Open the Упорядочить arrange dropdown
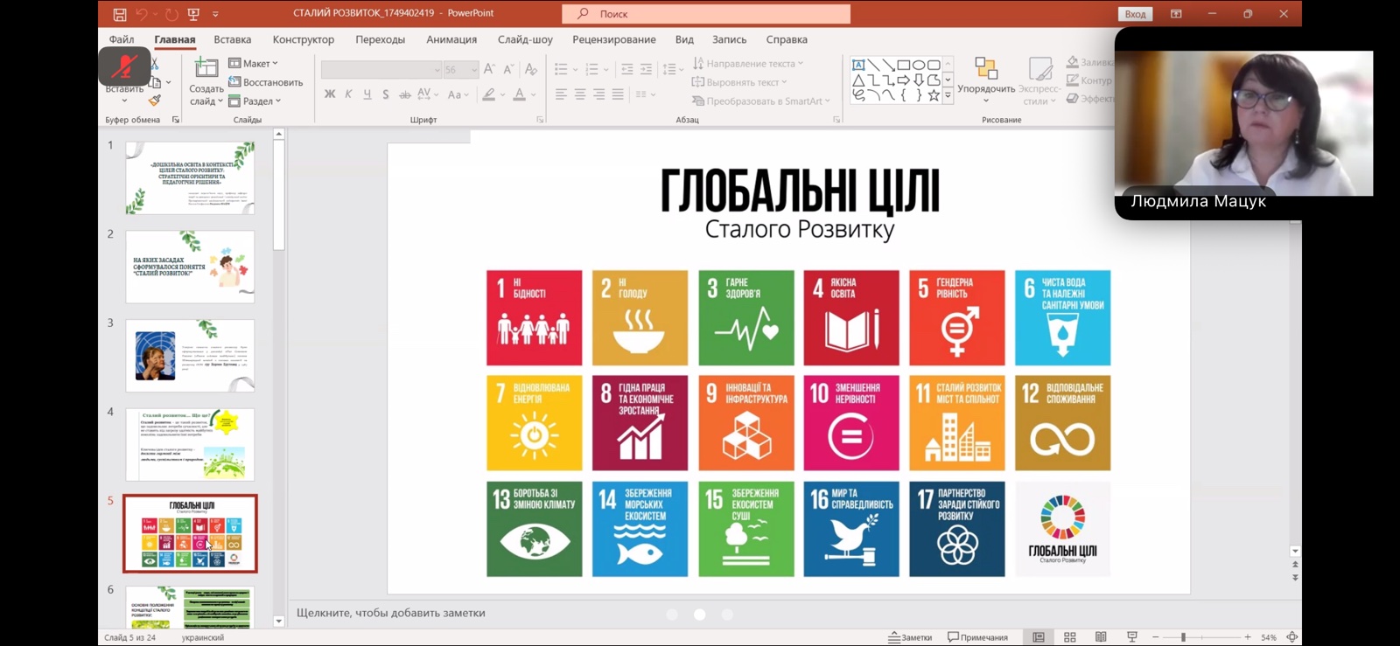This screenshot has height=646, width=1400. pos(986,80)
